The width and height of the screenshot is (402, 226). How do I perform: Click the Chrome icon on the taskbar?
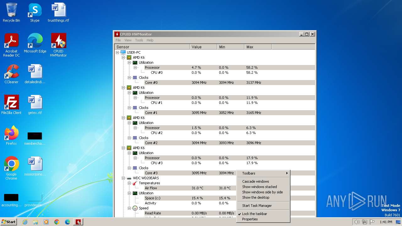[x=57, y=222]
